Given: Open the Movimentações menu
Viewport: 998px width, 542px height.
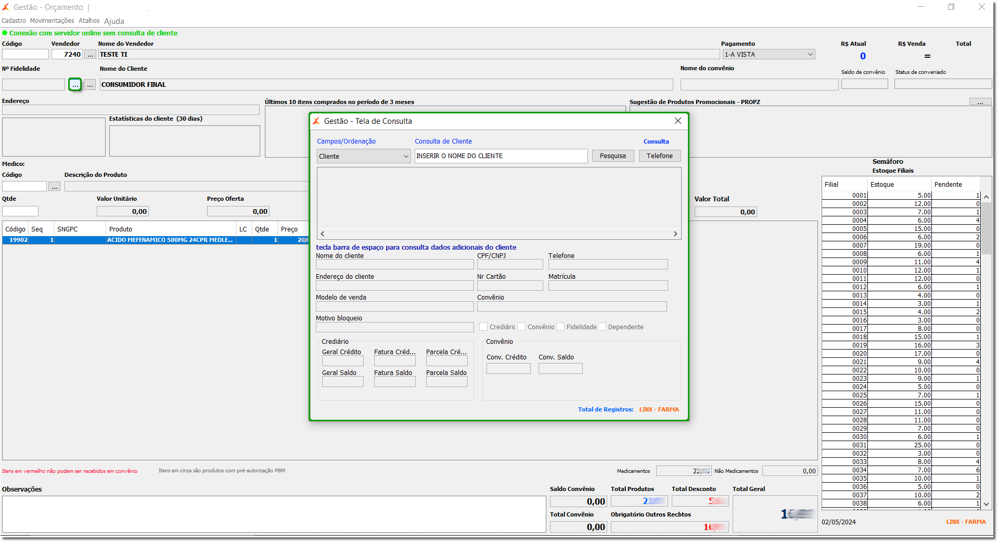Looking at the screenshot, I should tap(52, 21).
